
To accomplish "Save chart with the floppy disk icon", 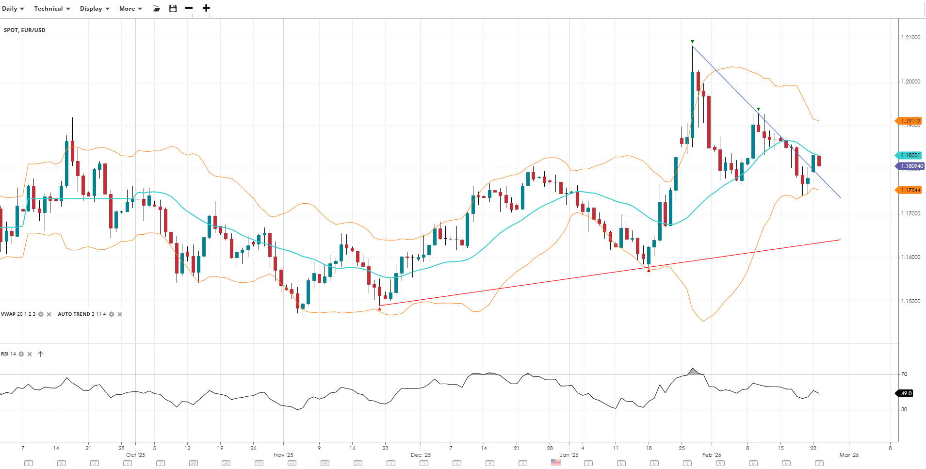I will (173, 9).
